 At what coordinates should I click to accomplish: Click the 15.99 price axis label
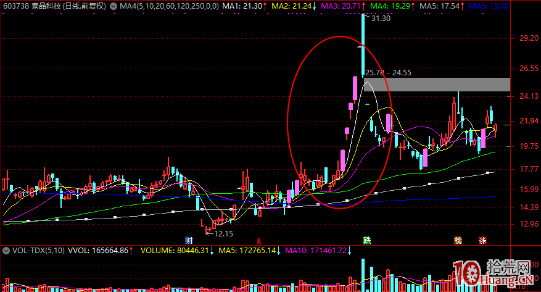click(x=529, y=189)
